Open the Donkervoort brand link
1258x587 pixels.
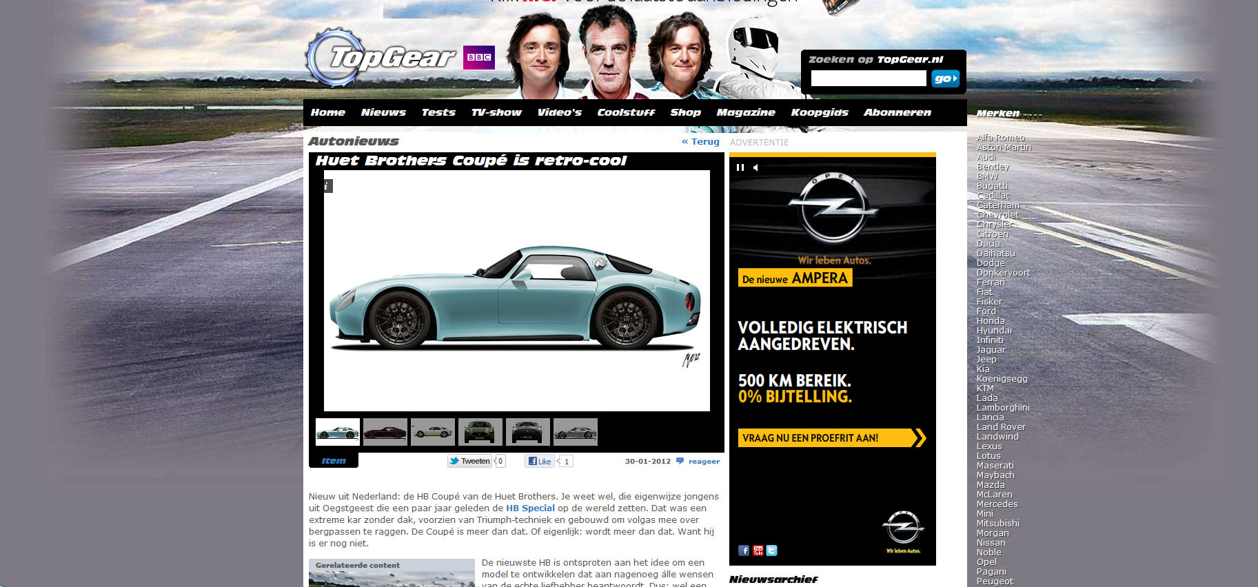(x=1003, y=273)
